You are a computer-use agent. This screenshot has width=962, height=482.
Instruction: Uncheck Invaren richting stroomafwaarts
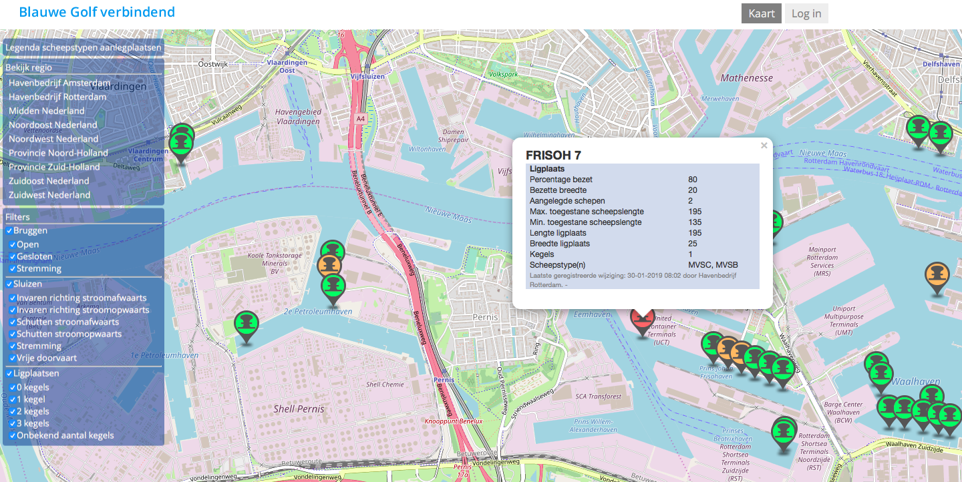pyautogui.click(x=13, y=298)
